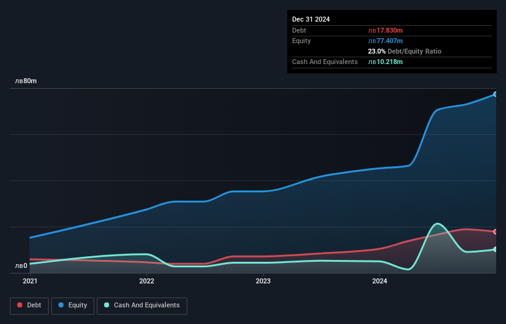
Task: Click the 2022 x-axis label
Action: (147, 281)
